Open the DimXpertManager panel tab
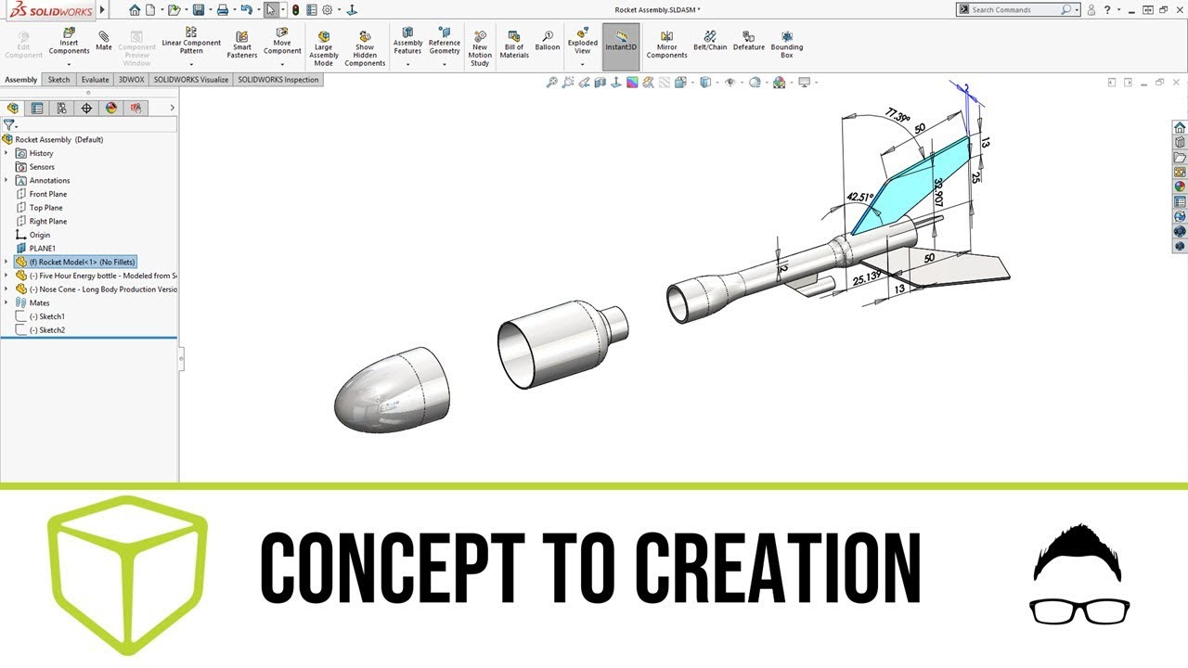 pos(87,108)
